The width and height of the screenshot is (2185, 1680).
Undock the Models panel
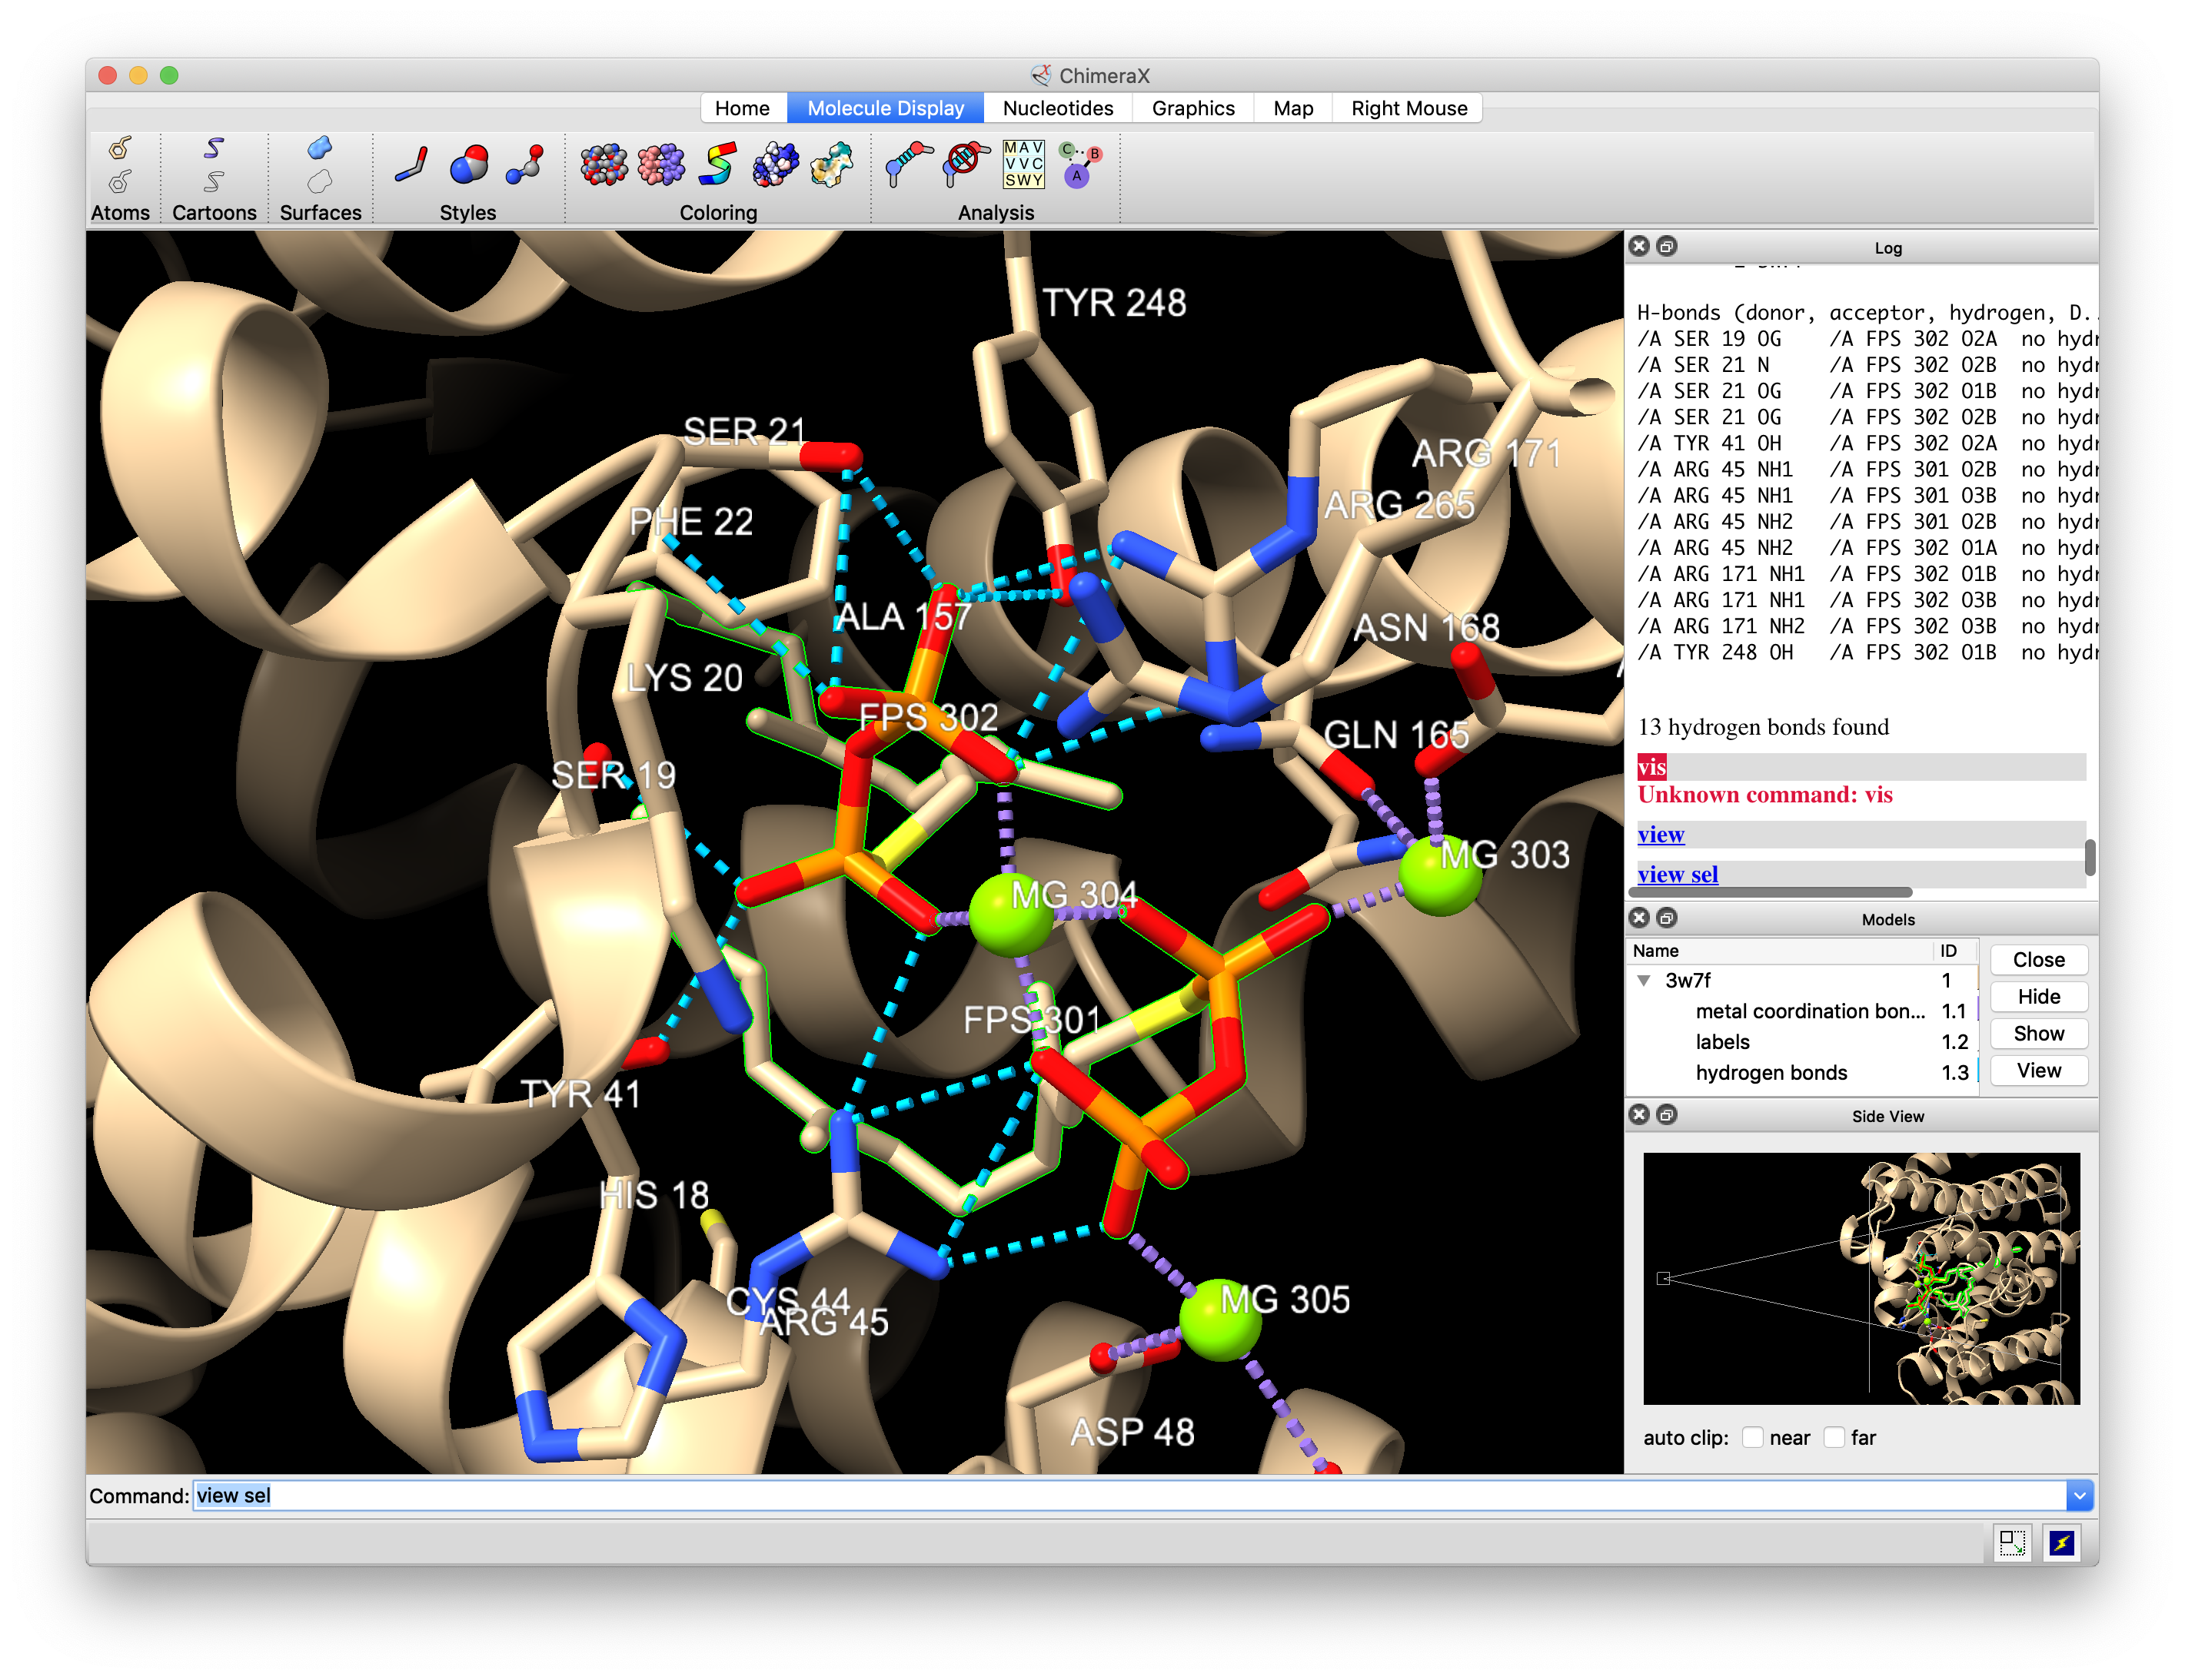[1667, 918]
